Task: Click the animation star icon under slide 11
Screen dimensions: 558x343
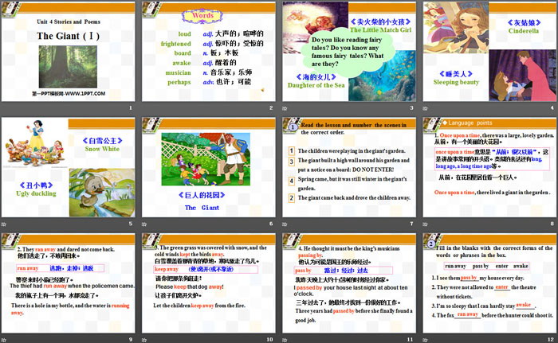Action: pyautogui.click(x=285, y=340)
